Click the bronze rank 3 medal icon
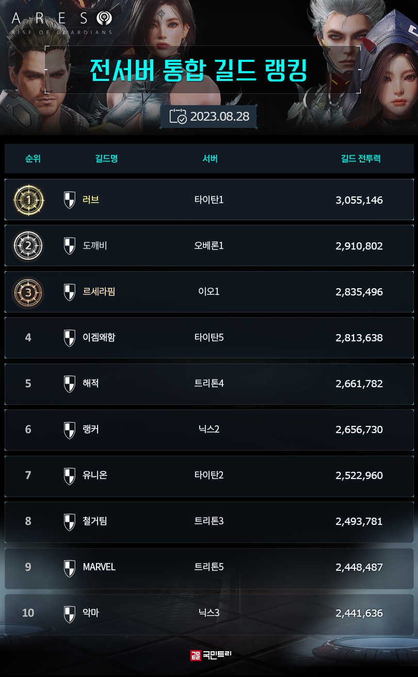418x677 pixels. [x=28, y=292]
